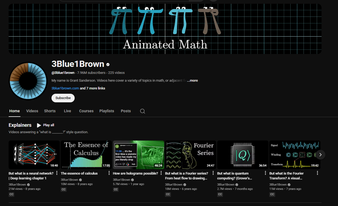Viewport: 338px width, 206px height.
Task: Click the 3Blue1Brown channel avatar
Action: coord(28,81)
